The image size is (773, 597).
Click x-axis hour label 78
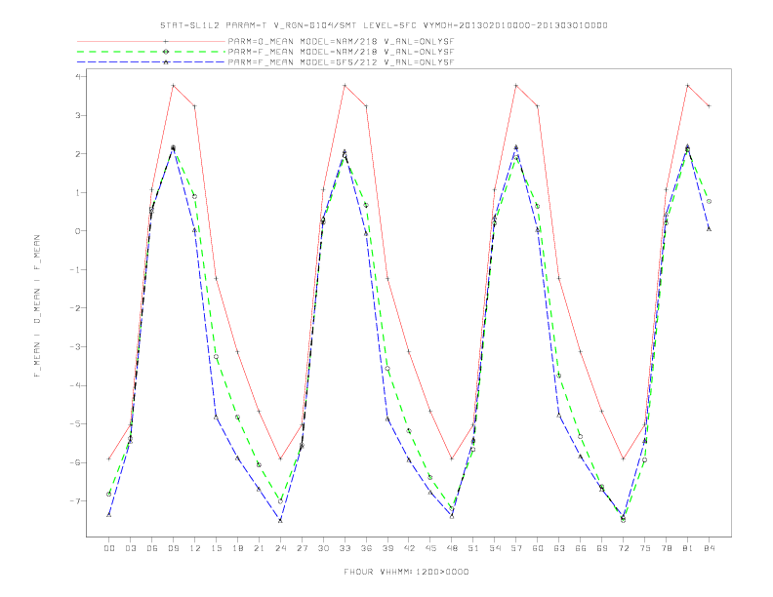tap(667, 548)
